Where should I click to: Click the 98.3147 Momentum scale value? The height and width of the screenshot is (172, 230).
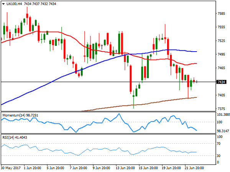223,131
